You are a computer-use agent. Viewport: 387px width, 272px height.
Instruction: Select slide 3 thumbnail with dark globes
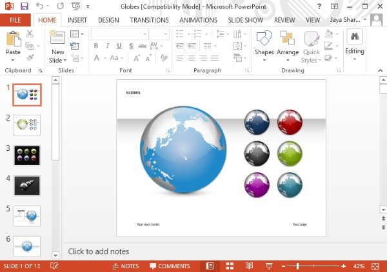27,155
